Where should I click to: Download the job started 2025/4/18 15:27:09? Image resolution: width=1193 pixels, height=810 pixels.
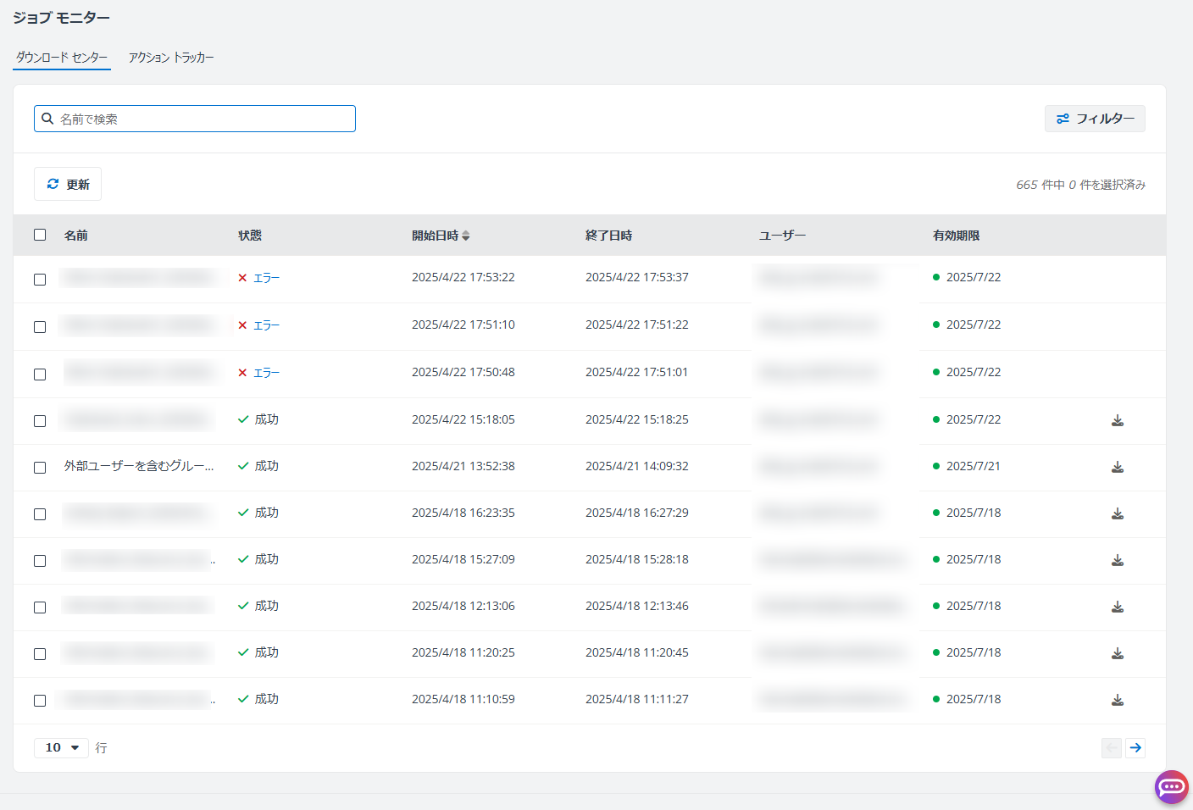pos(1118,560)
